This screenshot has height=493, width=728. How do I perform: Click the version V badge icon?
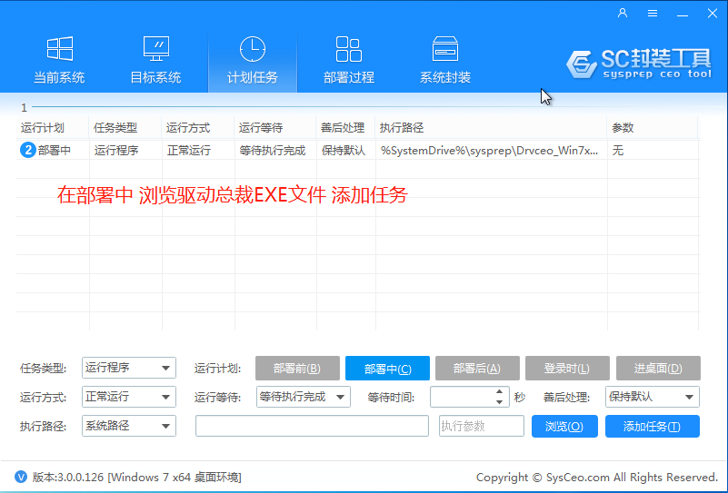coord(21,477)
